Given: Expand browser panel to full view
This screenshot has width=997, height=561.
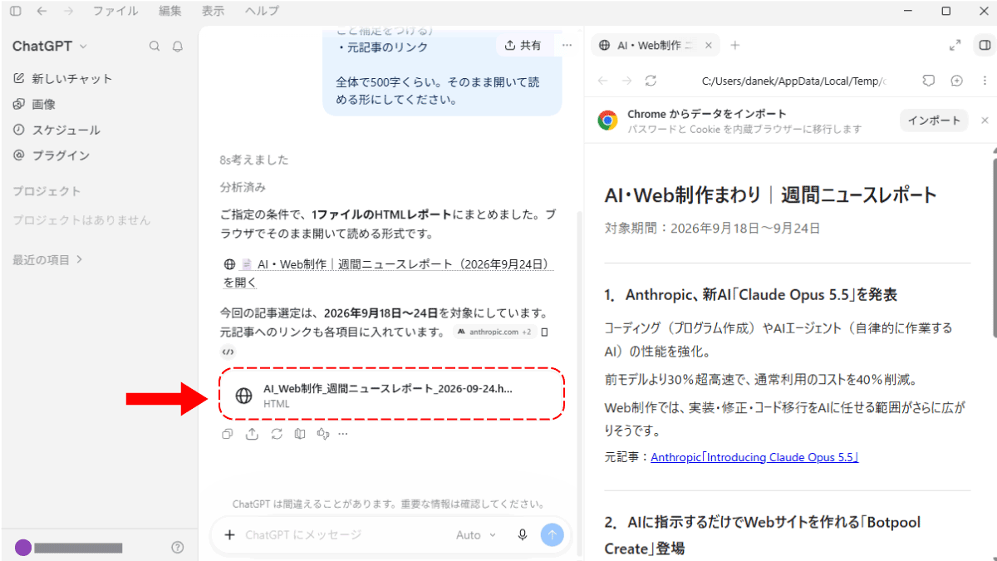Looking at the screenshot, I should click(x=955, y=46).
